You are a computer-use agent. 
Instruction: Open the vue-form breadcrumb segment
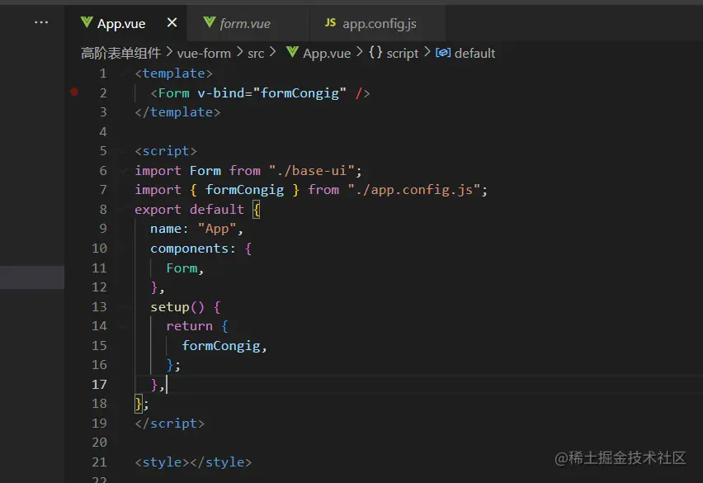coord(204,54)
